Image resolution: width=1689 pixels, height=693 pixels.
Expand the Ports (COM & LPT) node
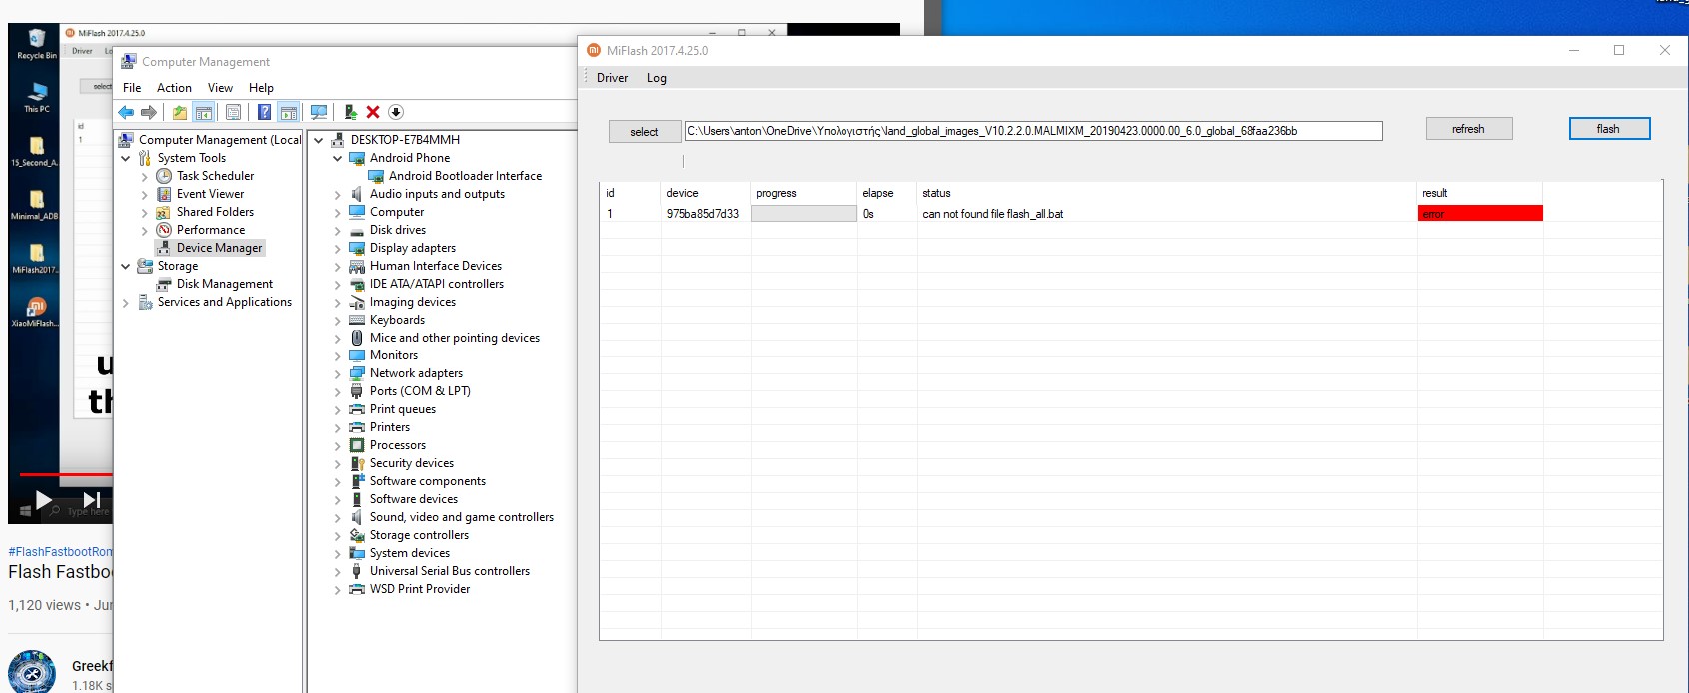[x=337, y=392]
